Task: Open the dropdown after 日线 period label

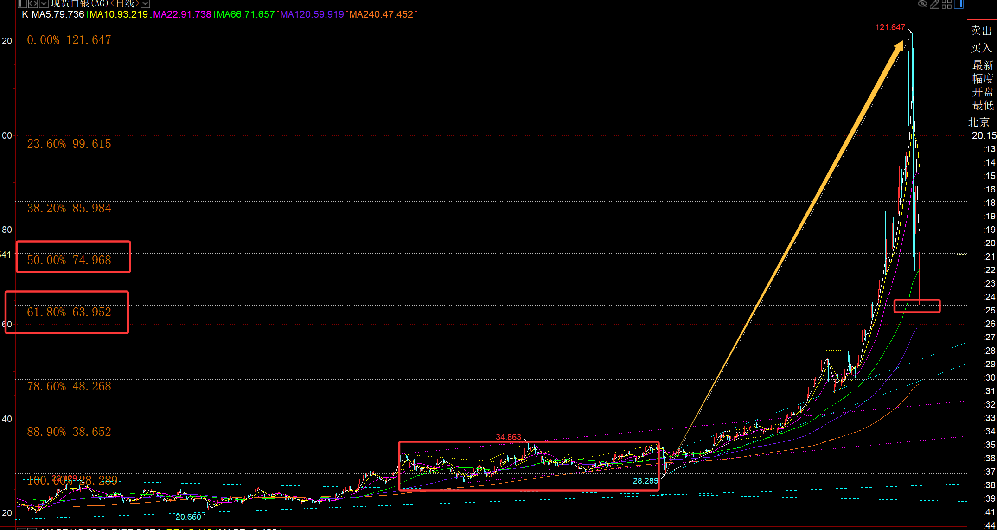Action: point(145,4)
